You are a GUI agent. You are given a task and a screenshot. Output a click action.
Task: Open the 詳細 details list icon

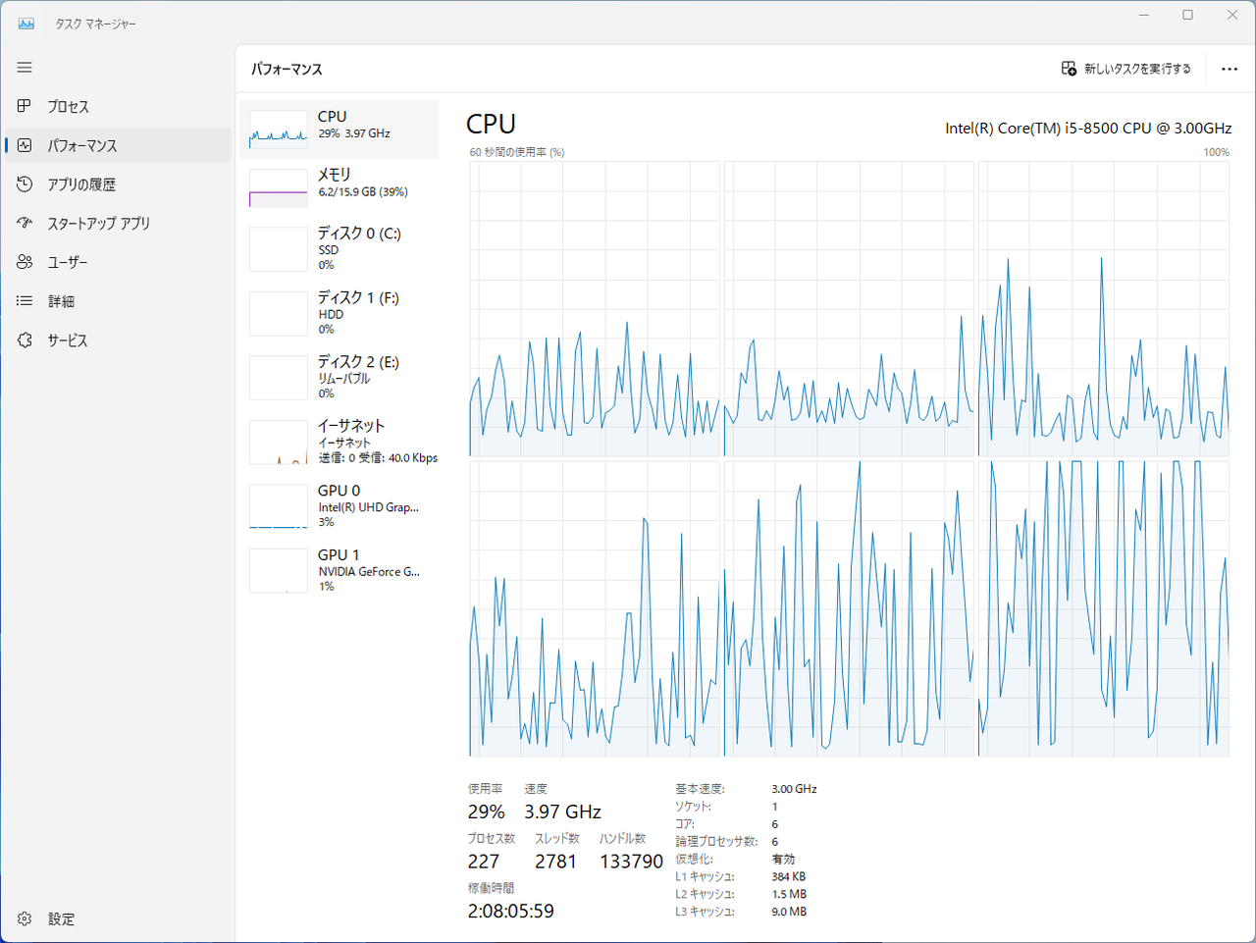25,301
